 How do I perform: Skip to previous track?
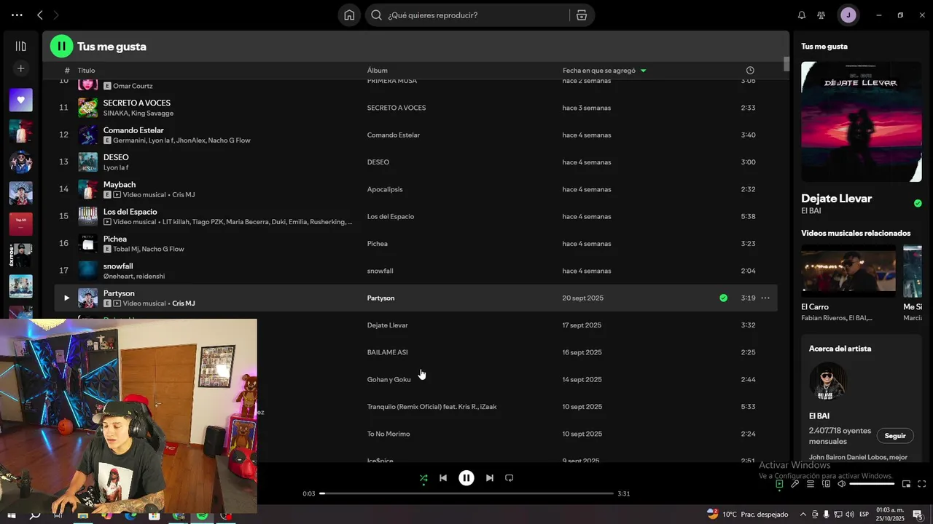[x=443, y=478]
